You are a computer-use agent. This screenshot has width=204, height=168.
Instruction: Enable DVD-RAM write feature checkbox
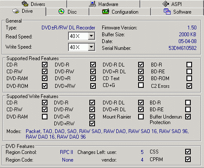(x=44, y=117)
